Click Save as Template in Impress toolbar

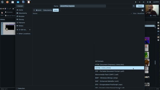10,15
